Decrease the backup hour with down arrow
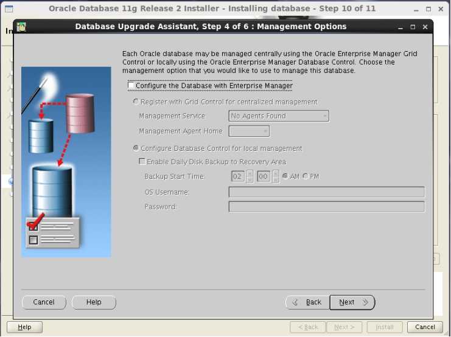Image resolution: width=451 pixels, height=337 pixels. [250, 179]
